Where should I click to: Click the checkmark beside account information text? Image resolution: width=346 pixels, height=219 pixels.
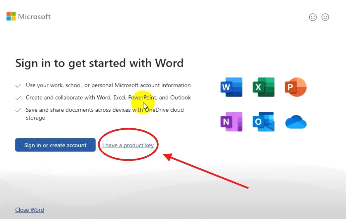18,85
